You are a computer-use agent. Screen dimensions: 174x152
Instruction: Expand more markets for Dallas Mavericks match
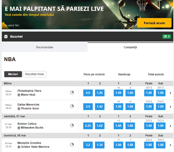click(170, 107)
